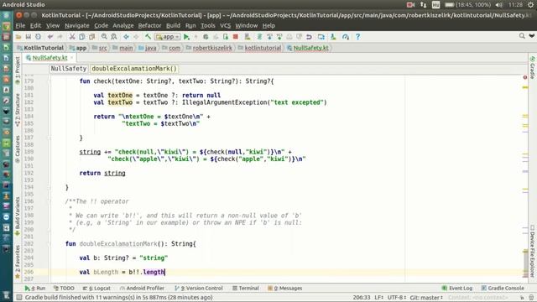
Task: Open the Refactor menu
Action: pyautogui.click(x=149, y=26)
